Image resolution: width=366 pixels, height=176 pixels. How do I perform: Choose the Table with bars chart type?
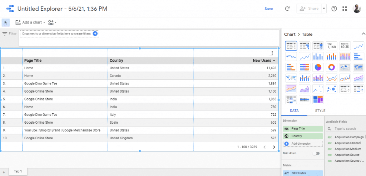click(305, 46)
